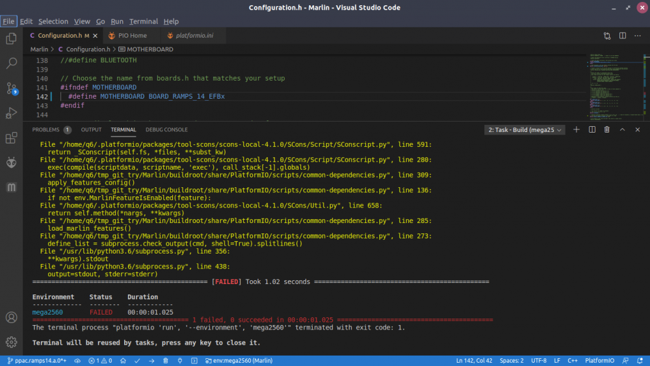Switch to the PIO Home tab
The height and width of the screenshot is (366, 650).
coord(127,36)
